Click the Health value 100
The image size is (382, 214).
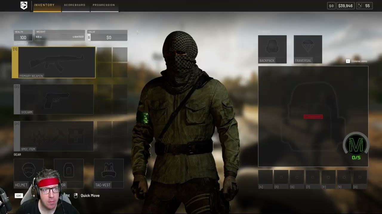(23, 37)
